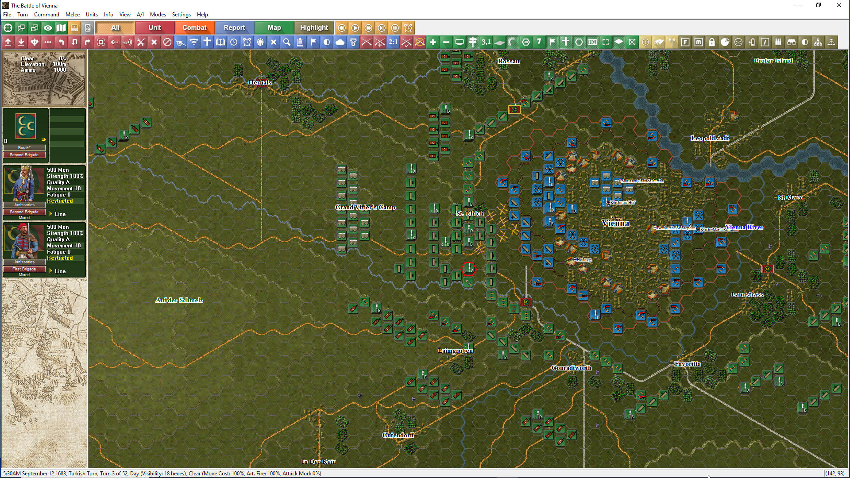This screenshot has width=850, height=478.
Task: Open the Melee menu
Action: pos(73,15)
